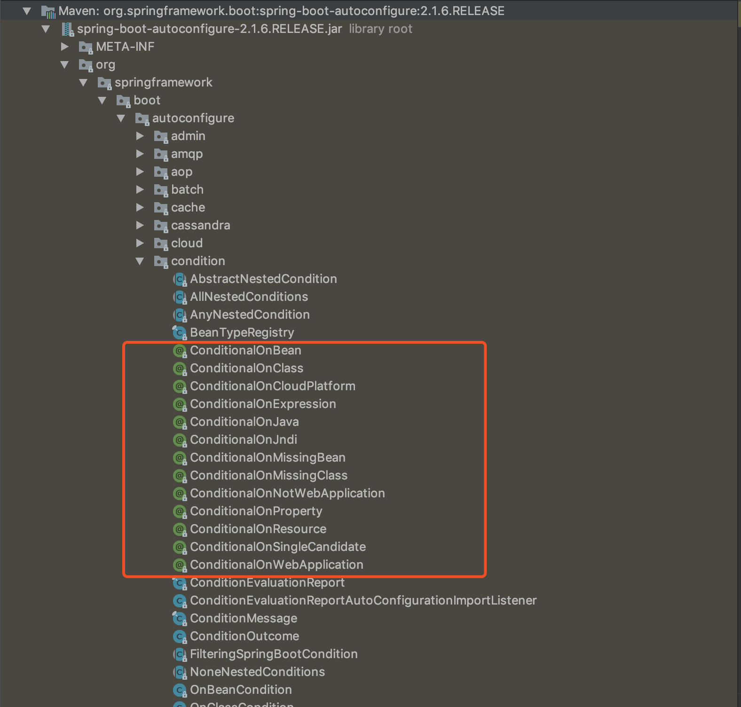Select ConditionalOnProperty annotation
The image size is (741, 707).
(256, 511)
